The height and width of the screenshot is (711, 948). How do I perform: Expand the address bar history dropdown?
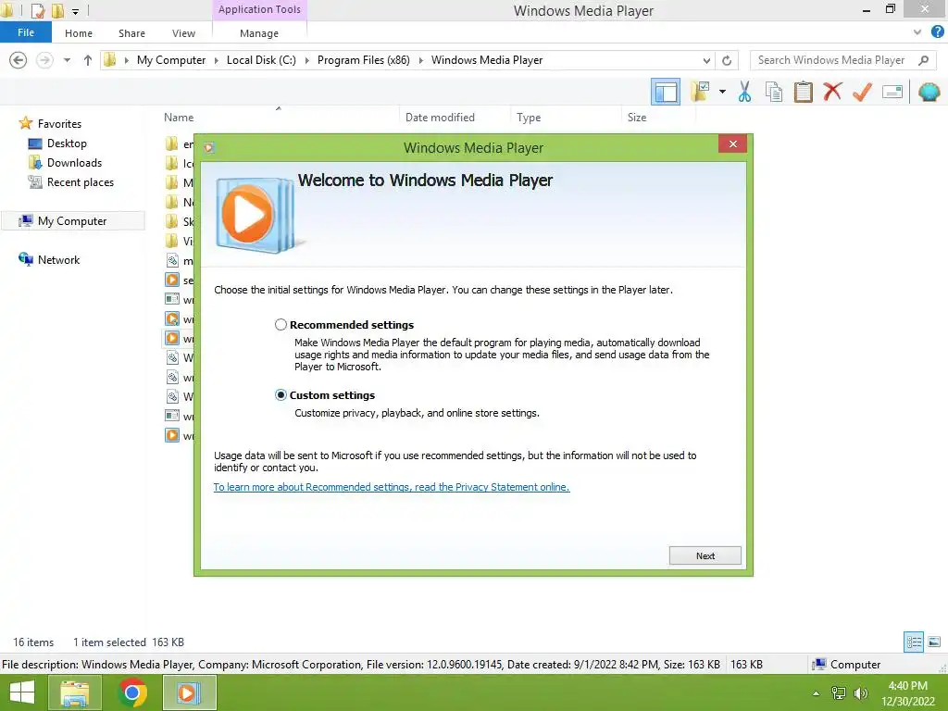pyautogui.click(x=706, y=60)
